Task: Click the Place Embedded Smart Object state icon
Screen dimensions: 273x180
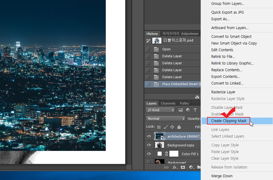Action: coord(156,84)
